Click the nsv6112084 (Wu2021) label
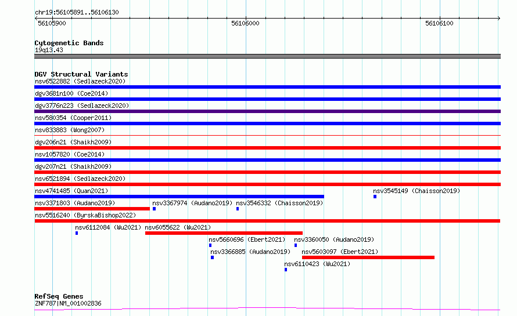517x316 pixels. tap(108, 227)
